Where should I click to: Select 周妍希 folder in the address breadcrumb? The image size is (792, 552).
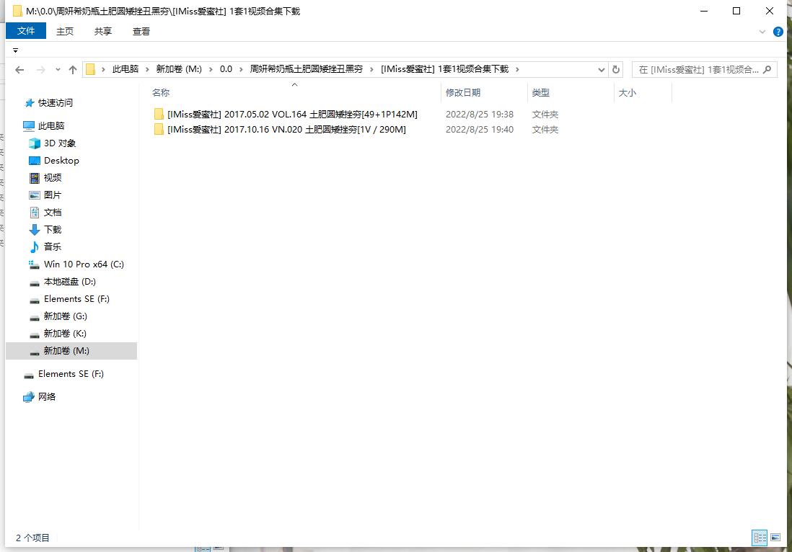click(306, 69)
